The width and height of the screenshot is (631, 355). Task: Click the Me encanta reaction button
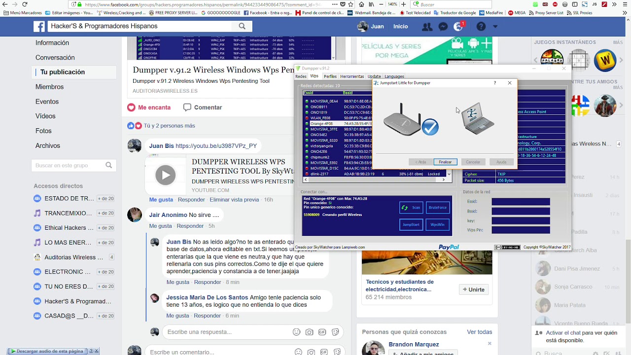[x=149, y=107]
